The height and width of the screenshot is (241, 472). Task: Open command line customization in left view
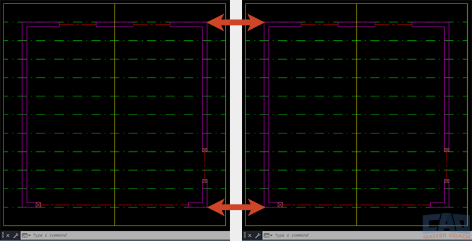click(16, 236)
